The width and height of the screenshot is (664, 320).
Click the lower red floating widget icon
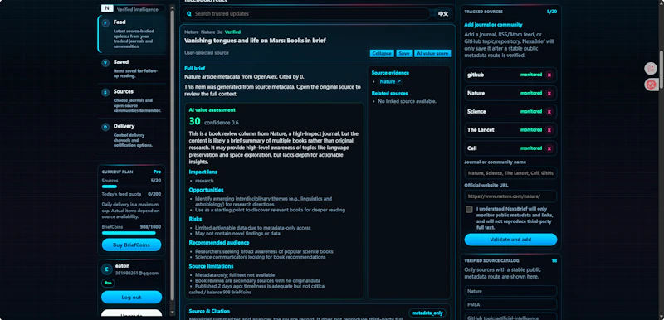(x=651, y=85)
